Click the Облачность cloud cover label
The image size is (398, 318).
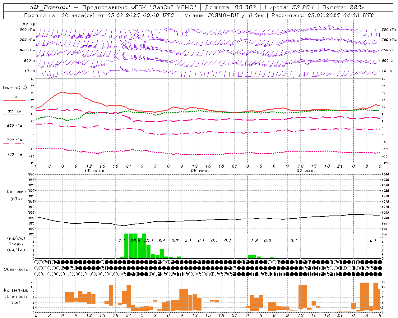[x=16, y=270]
